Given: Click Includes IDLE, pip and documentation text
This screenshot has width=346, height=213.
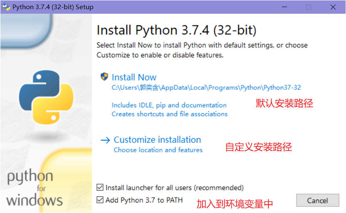Looking at the screenshot, I should (x=169, y=105).
